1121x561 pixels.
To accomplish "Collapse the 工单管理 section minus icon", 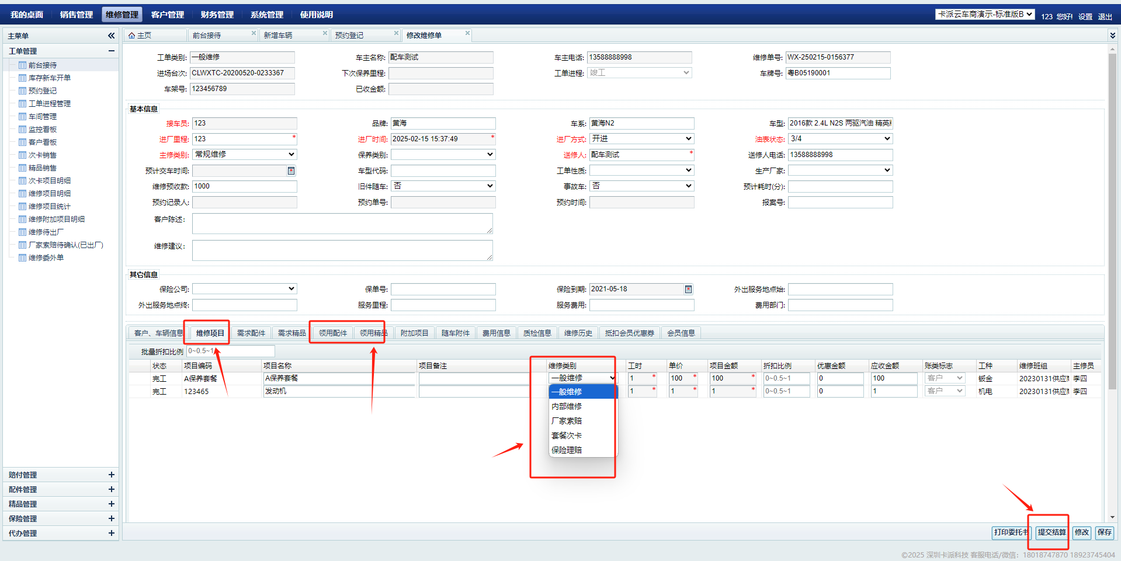I will [x=111, y=51].
